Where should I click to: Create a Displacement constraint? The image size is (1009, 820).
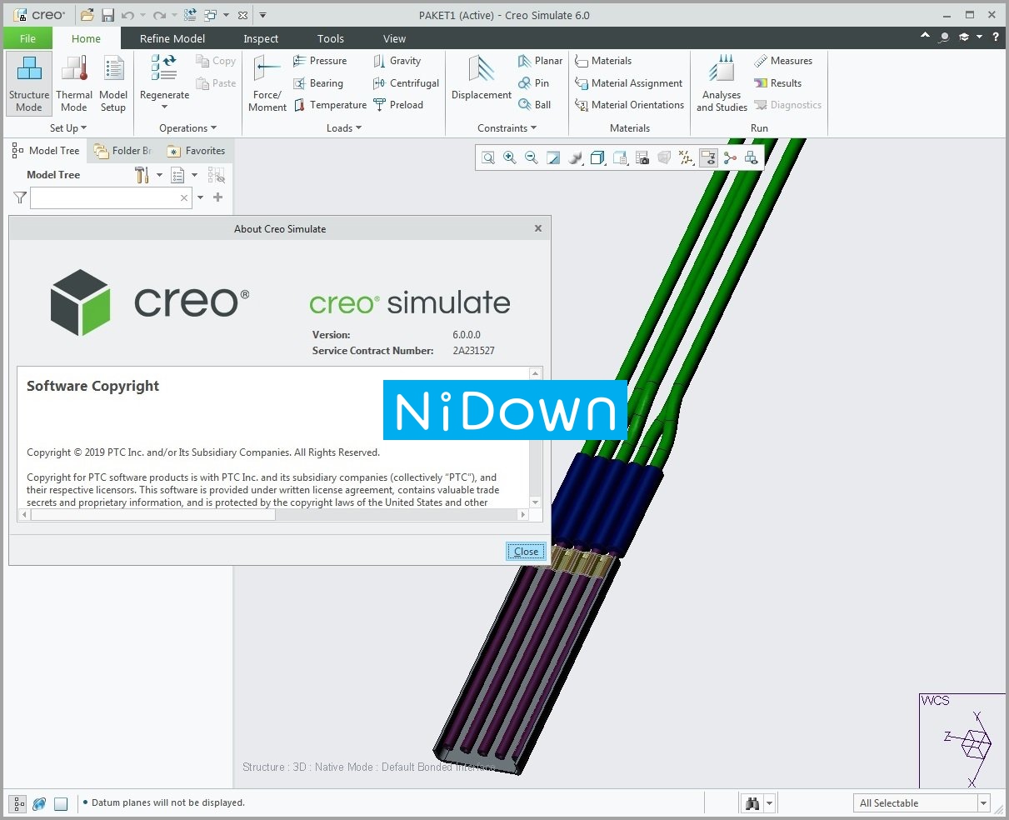click(x=482, y=79)
